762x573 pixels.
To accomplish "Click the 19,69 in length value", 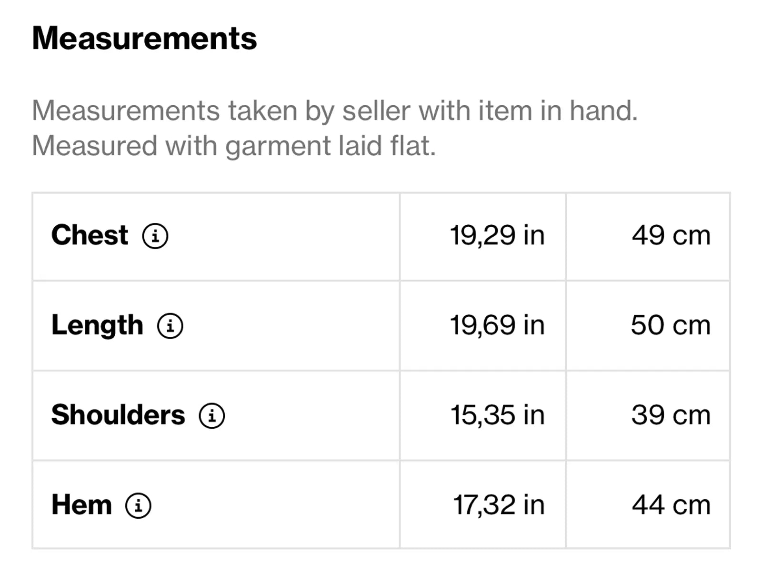I will point(497,326).
